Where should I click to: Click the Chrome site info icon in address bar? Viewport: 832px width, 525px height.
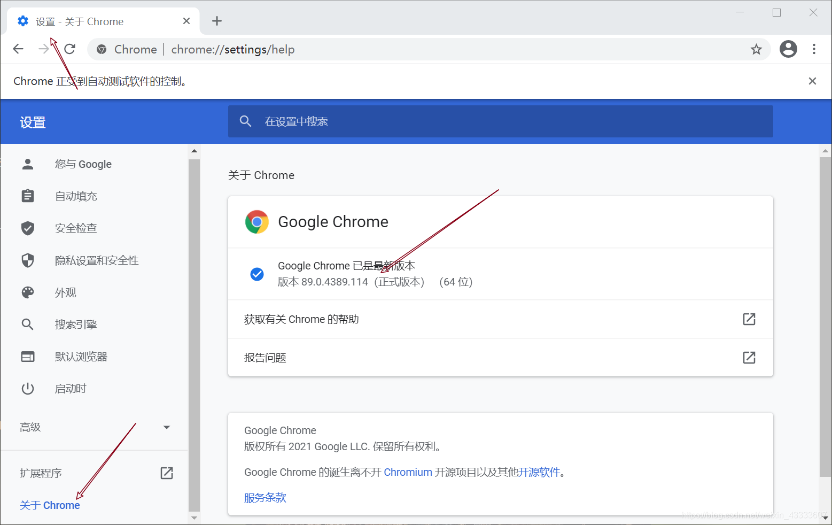point(102,50)
